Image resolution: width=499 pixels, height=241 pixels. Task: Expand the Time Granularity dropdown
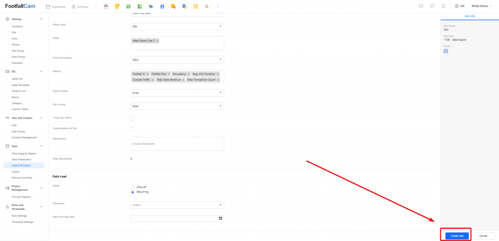pos(177,60)
